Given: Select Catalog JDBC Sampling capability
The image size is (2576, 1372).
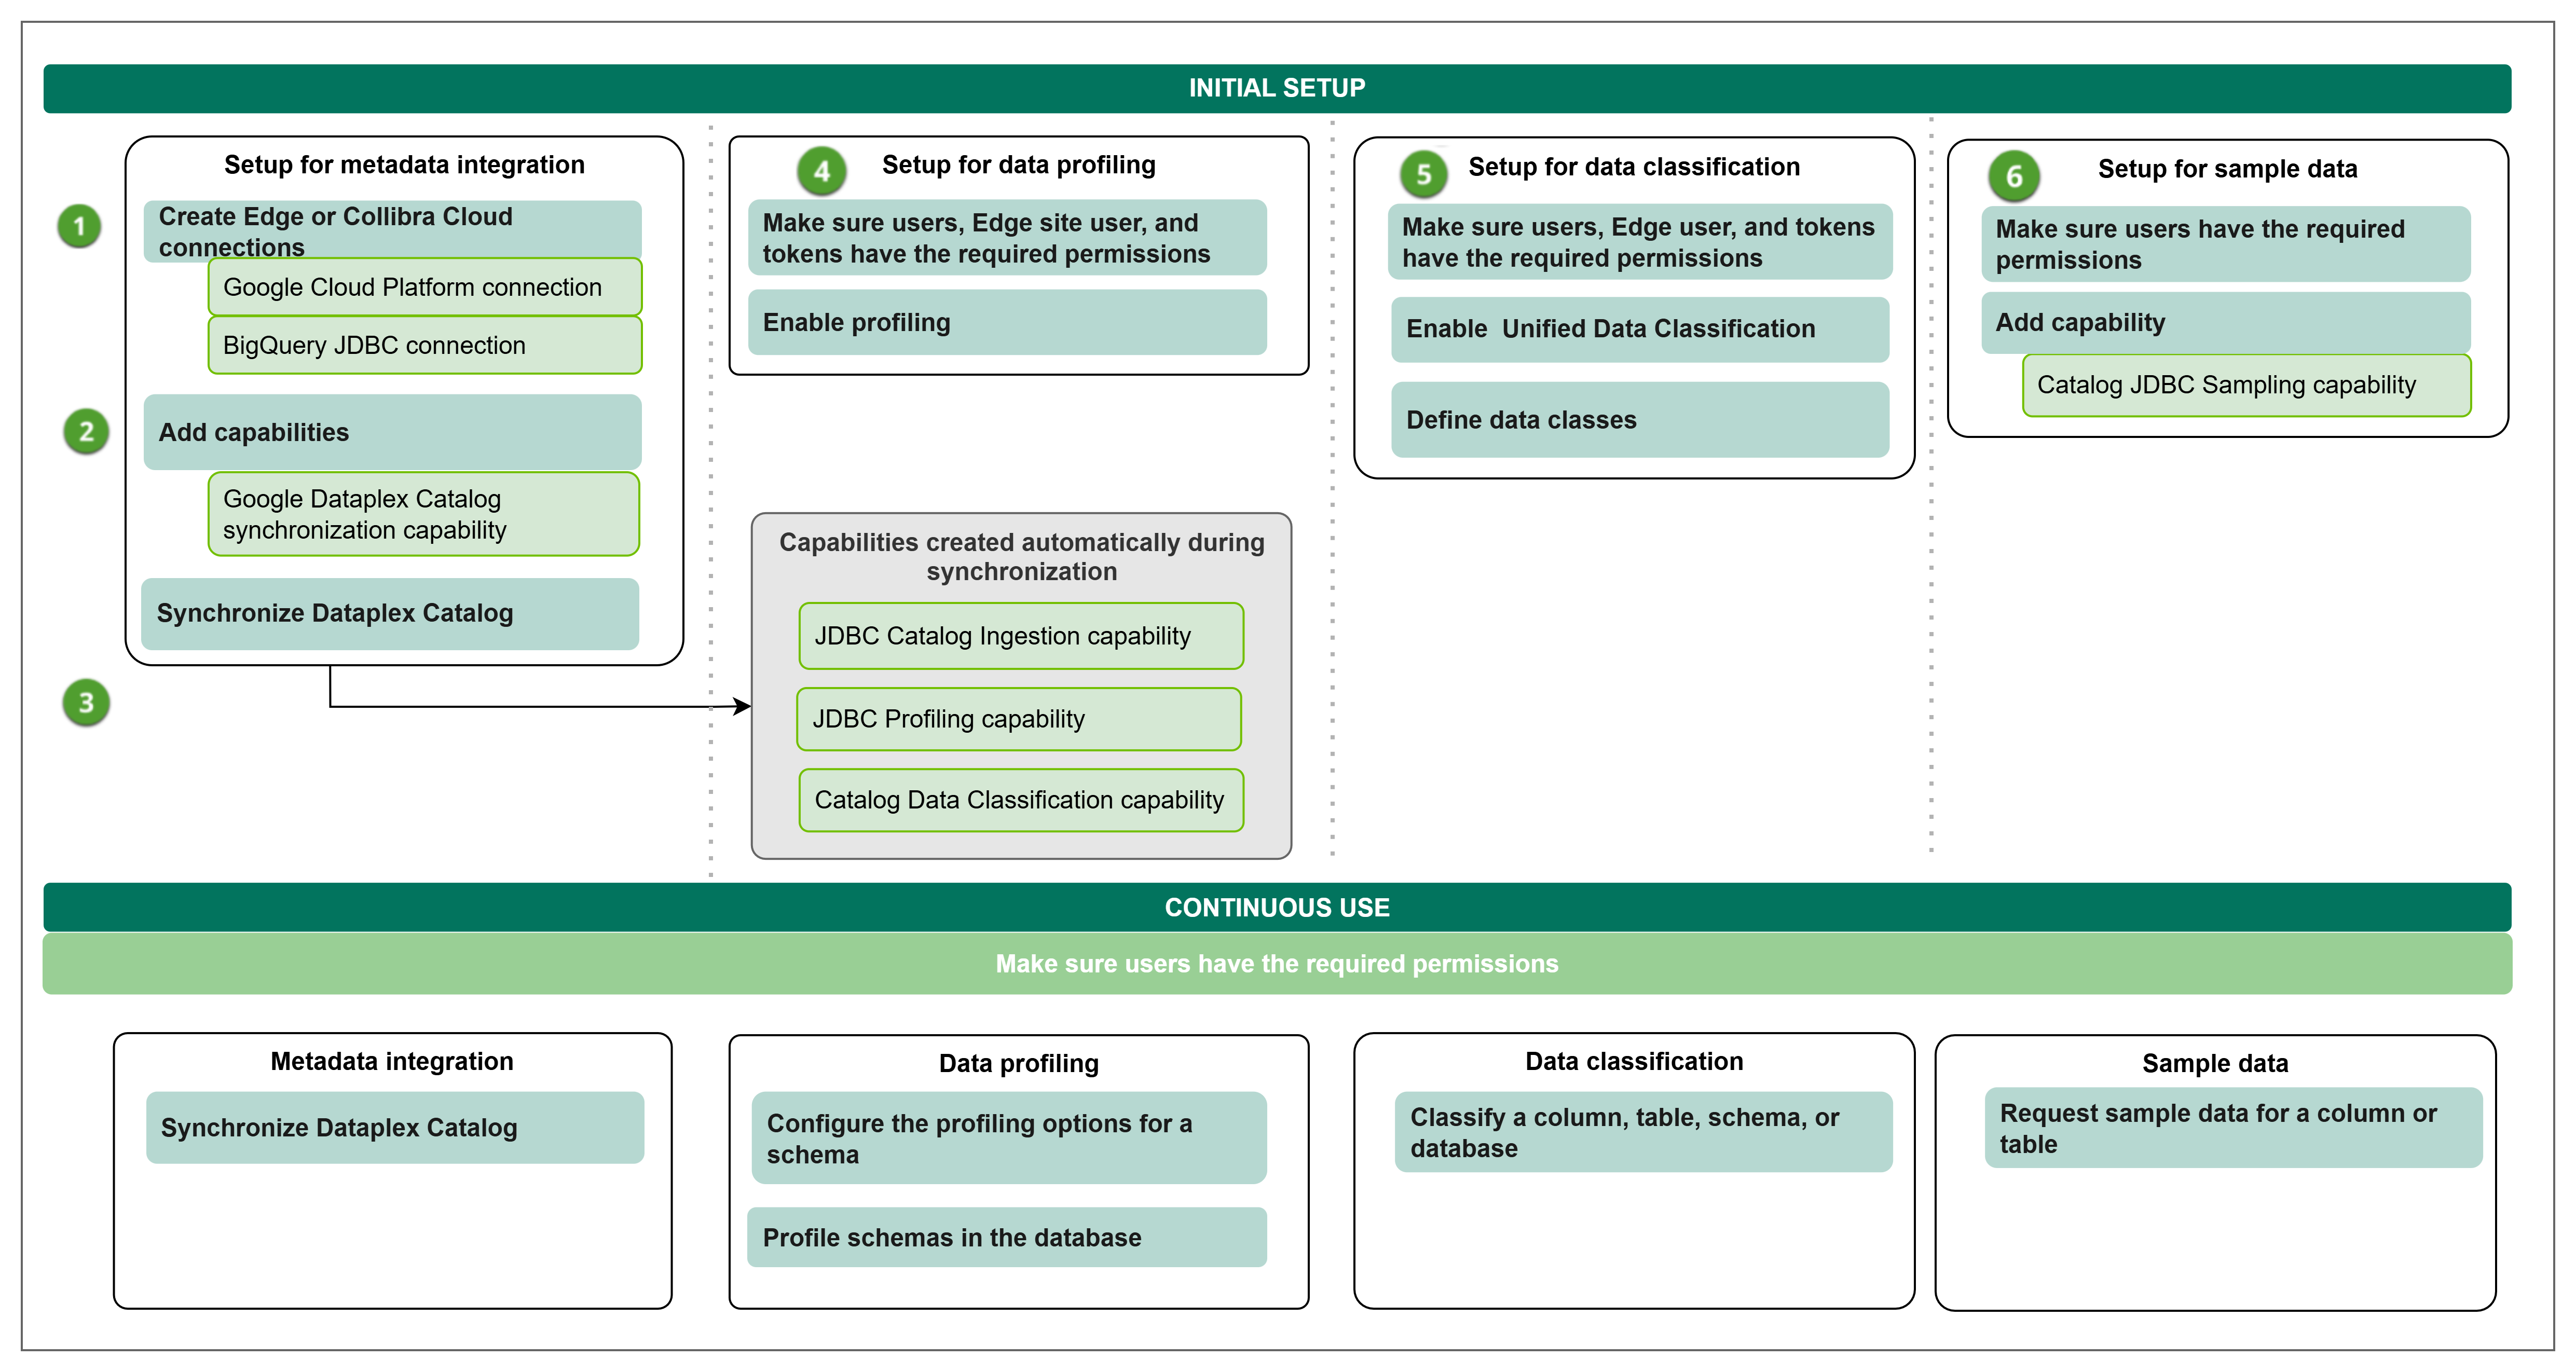Looking at the screenshot, I should click(x=2246, y=385).
